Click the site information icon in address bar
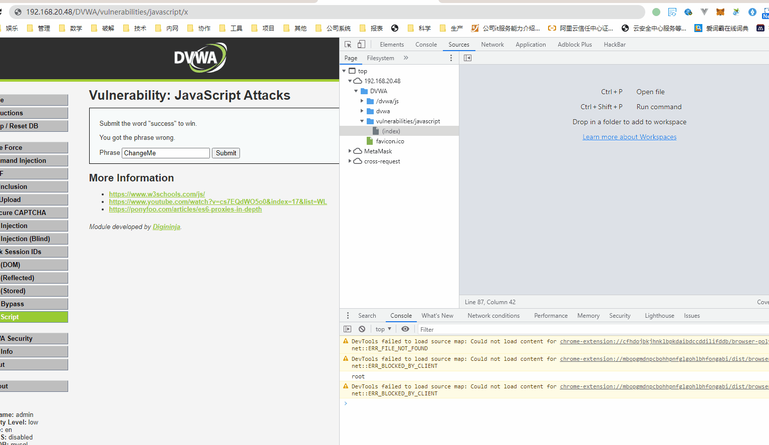Viewport: 769px width, 445px height. point(18,12)
